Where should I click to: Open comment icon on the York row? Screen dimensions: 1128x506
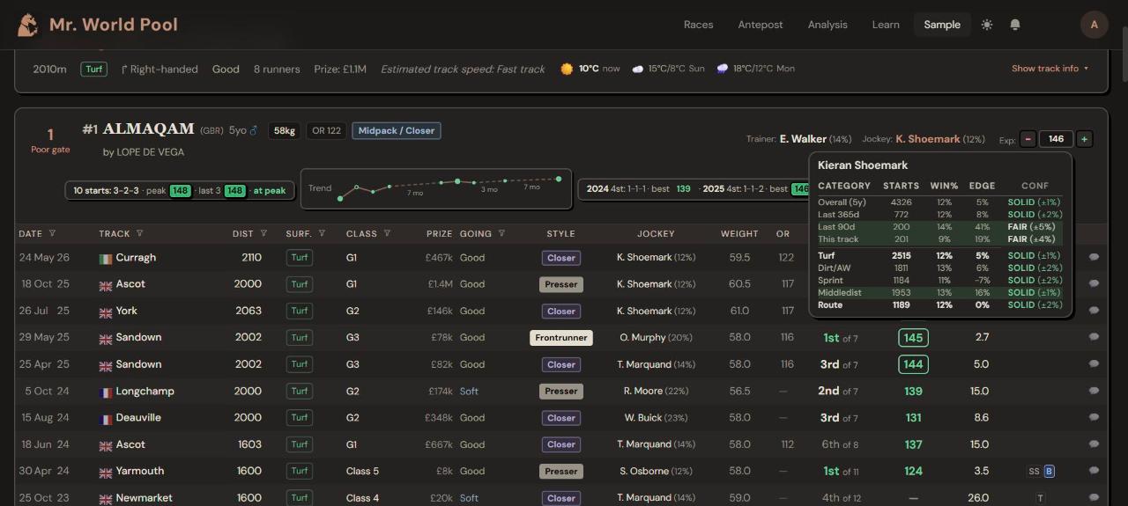(1094, 311)
